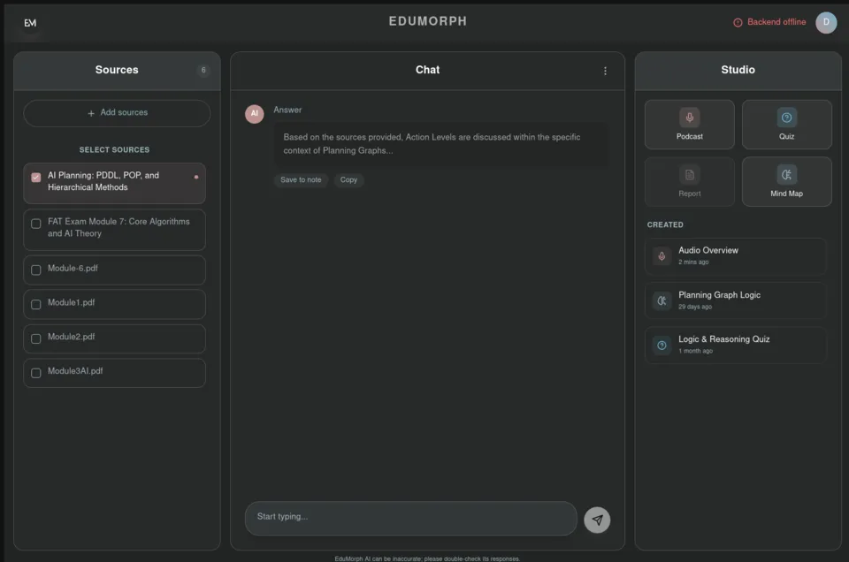Check FAT Exam Module 7 source
The image size is (849, 562).
pyautogui.click(x=35, y=224)
